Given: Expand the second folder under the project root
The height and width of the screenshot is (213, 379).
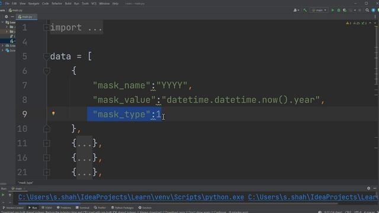Looking at the screenshot, I should [x=7, y=31].
